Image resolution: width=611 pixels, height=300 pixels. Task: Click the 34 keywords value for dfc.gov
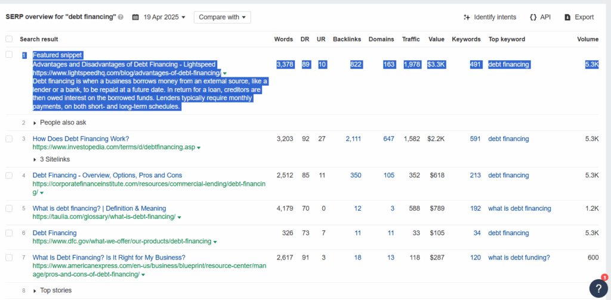click(477, 233)
